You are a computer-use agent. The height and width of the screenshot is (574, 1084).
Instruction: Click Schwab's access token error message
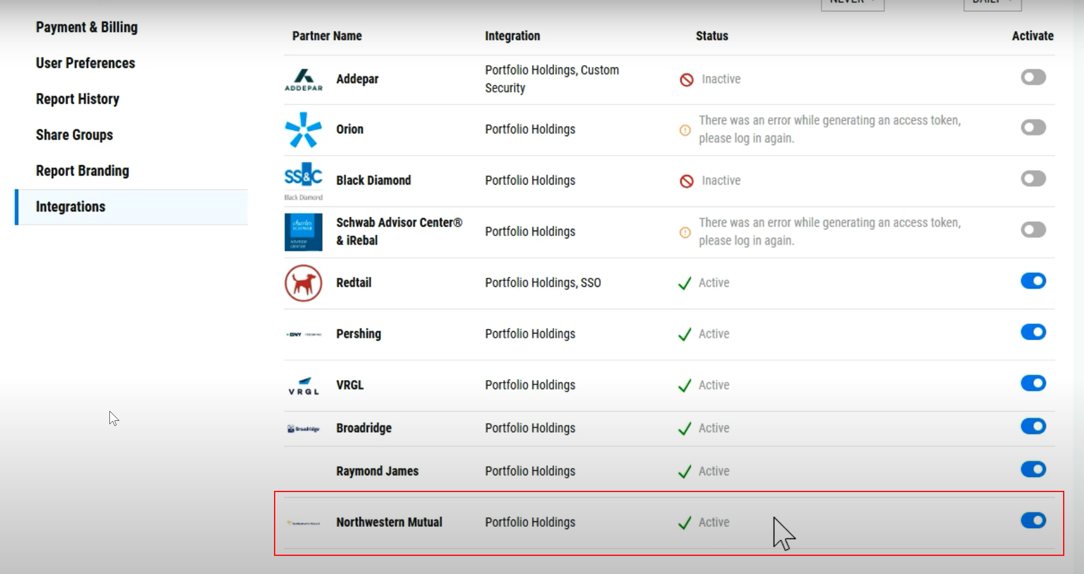829,232
